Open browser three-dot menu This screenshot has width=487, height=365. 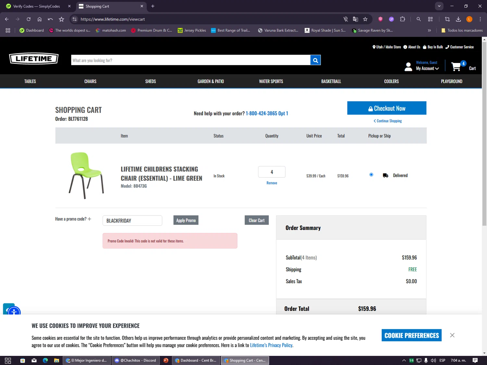[480, 19]
